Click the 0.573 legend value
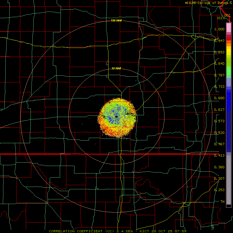 219,121
